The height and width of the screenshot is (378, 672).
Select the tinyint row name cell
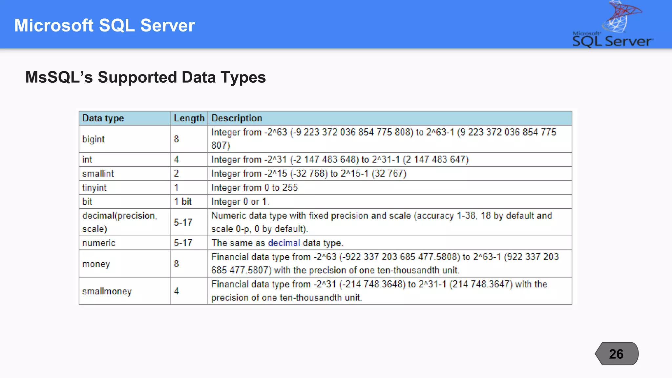(x=94, y=188)
